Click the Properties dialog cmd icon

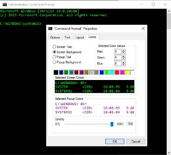pyautogui.click(x=50, y=28)
